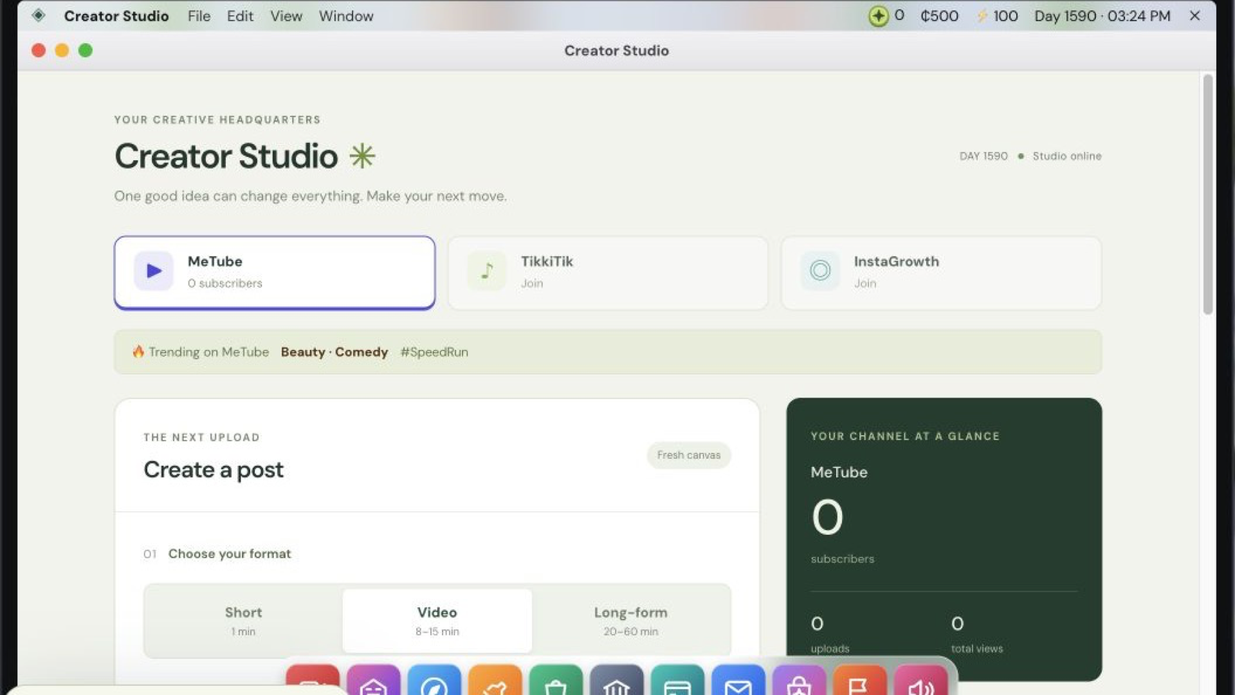Click the Beauty · Comedy trending topics

point(334,352)
